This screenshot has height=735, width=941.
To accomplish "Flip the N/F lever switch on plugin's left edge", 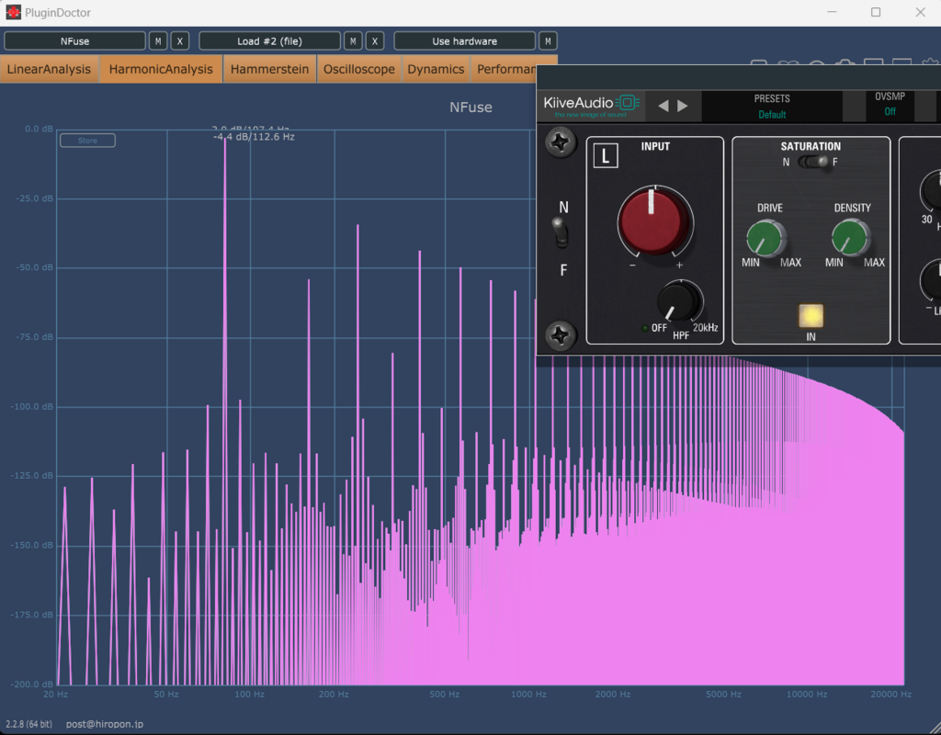I will pos(561,232).
